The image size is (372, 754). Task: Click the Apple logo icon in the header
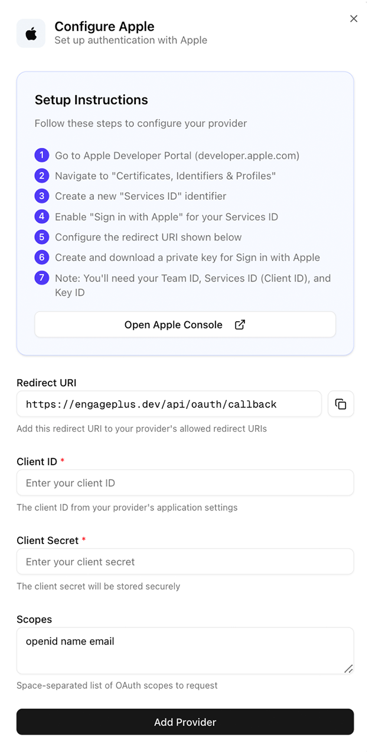pos(31,33)
